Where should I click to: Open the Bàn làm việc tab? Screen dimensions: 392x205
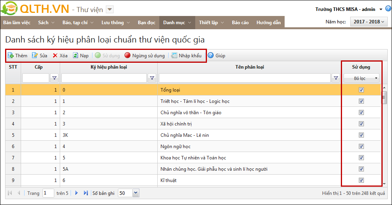(17, 23)
